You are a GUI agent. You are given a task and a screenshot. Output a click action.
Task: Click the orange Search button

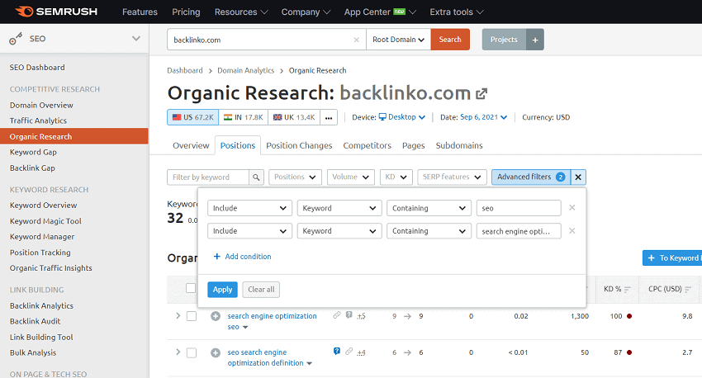tap(450, 40)
